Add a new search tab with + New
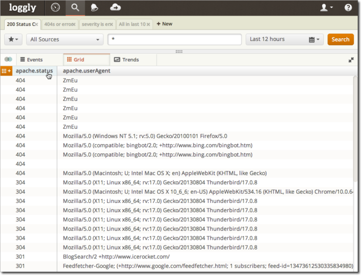Image resolution: width=362 pixels, height=276 pixels. 164,24
